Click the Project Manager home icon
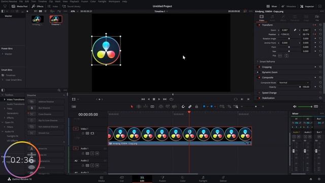The height and width of the screenshot is (183, 325). 311,179
